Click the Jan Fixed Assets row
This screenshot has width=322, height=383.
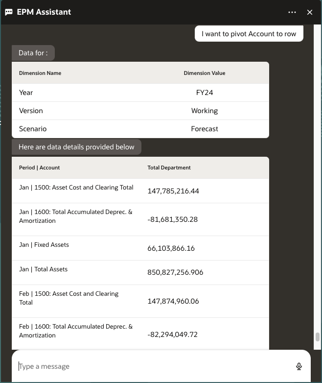click(140, 248)
